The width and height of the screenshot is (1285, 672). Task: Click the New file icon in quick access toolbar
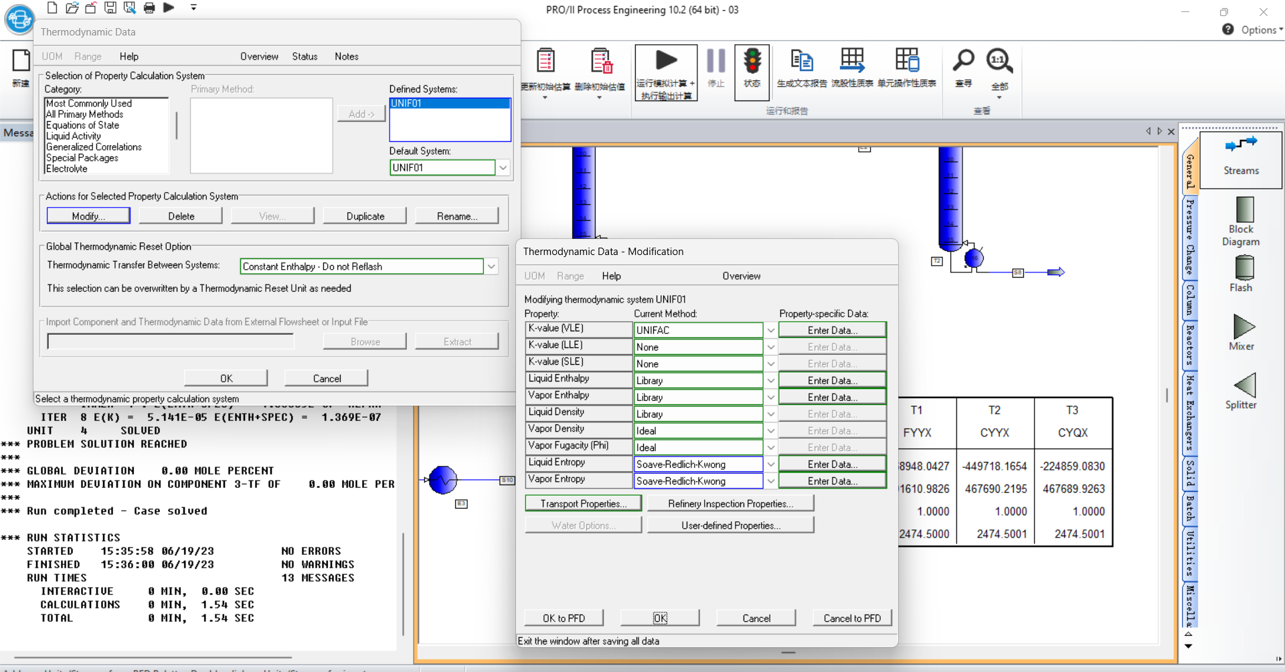pos(52,8)
